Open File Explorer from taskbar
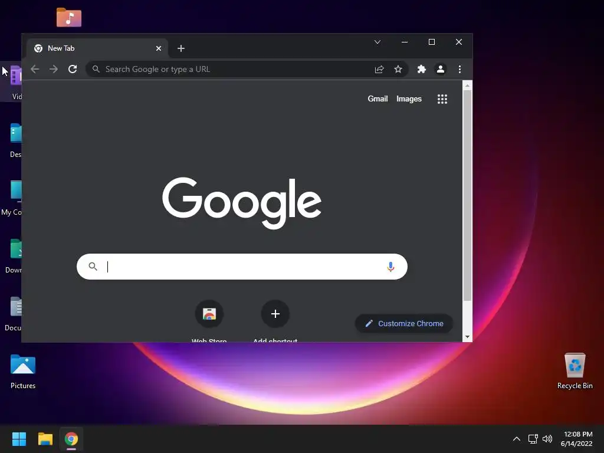This screenshot has height=453, width=604. click(45, 439)
